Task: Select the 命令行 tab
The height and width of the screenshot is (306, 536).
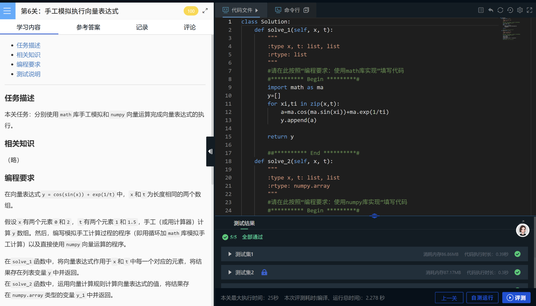Action: tap(292, 10)
